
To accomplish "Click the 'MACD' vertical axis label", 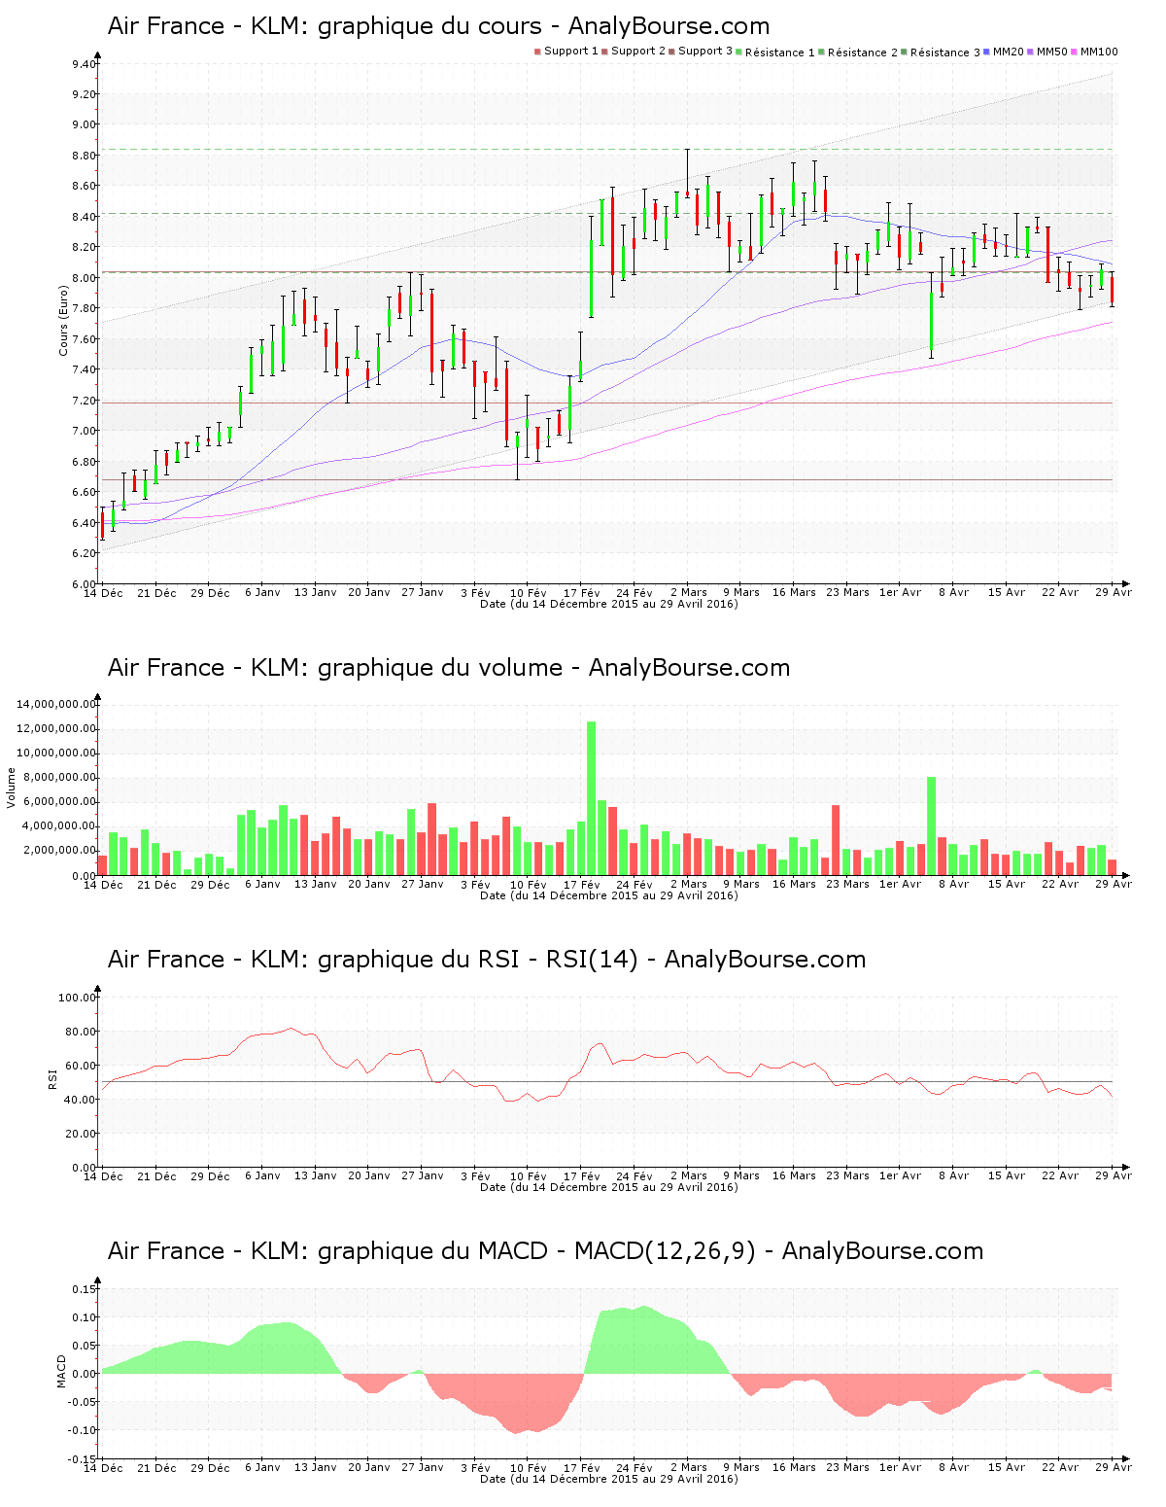I will click(62, 1371).
